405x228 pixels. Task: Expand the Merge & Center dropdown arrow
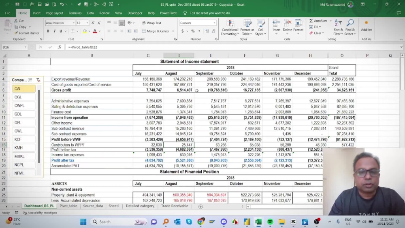[x=173, y=31]
